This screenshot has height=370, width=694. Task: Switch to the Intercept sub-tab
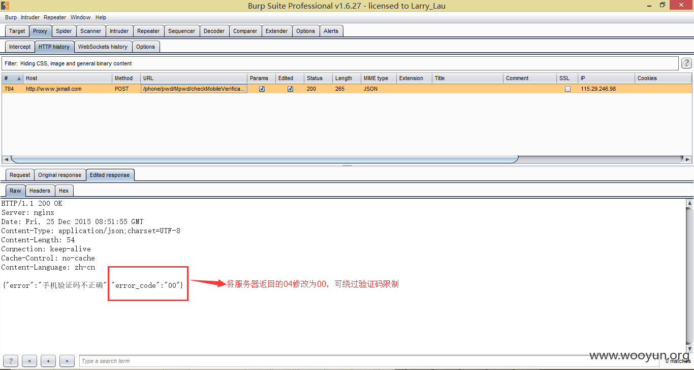click(20, 47)
